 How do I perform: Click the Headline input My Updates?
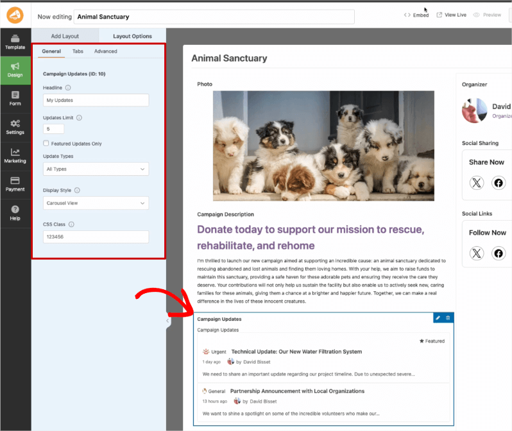click(96, 100)
